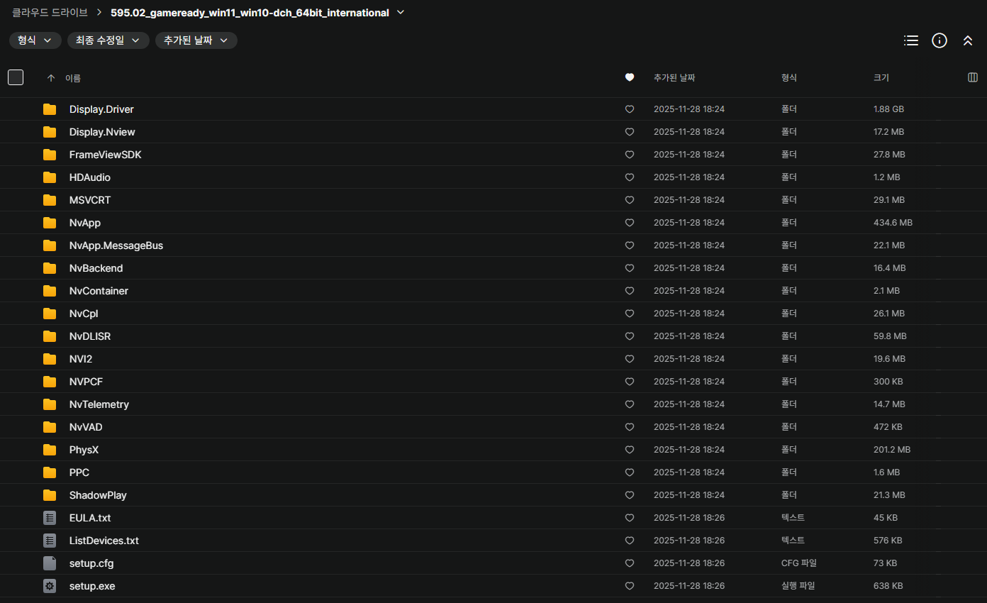The width and height of the screenshot is (987, 603).
Task: Click the MSVCRT folder icon
Action: pyautogui.click(x=50, y=200)
